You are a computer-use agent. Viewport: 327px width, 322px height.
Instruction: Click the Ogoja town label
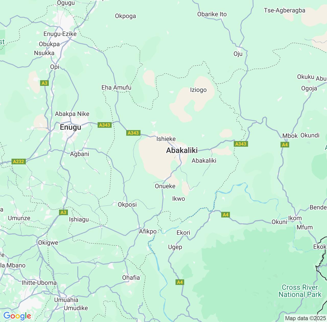[309, 88]
